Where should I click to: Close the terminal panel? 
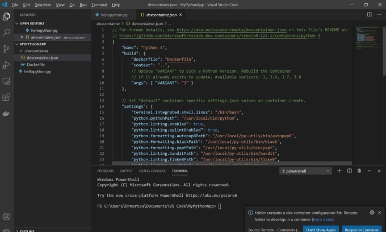click(x=379, y=171)
